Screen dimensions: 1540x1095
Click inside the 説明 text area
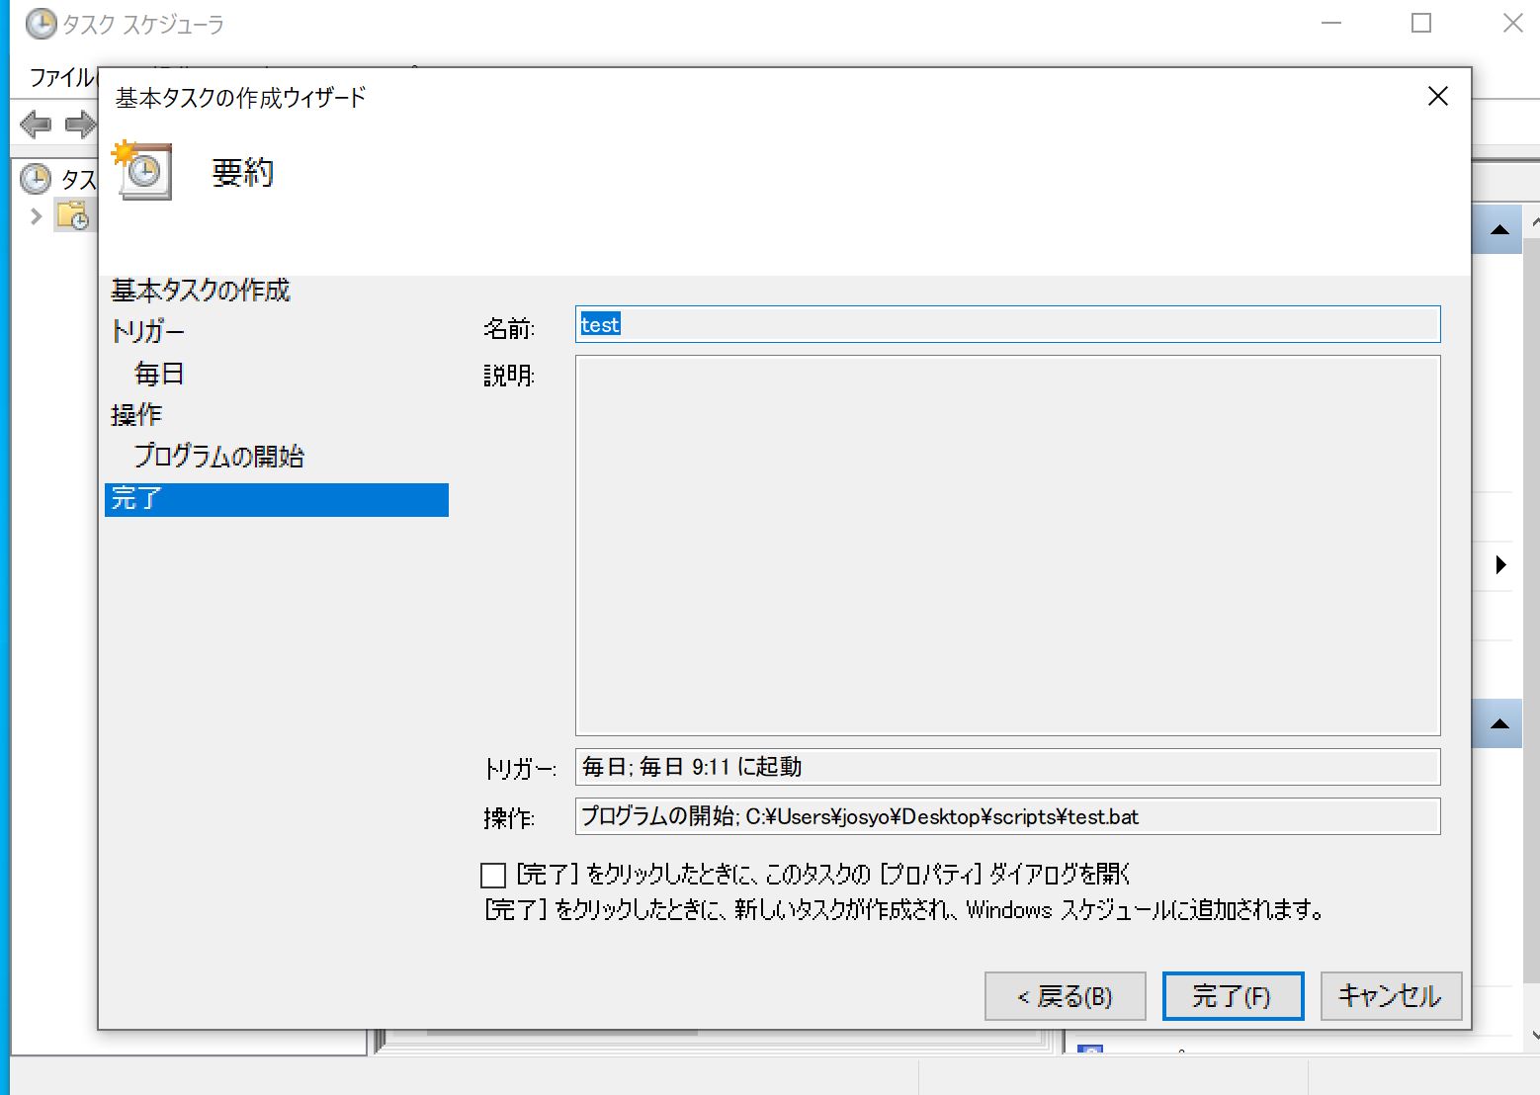click(1006, 545)
